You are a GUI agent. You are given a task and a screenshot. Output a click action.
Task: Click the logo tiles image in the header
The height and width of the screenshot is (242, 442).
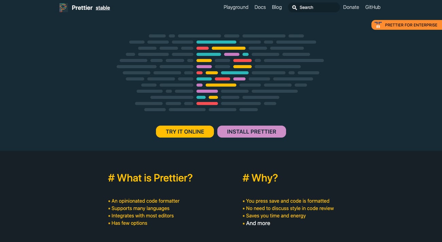[x=64, y=7]
